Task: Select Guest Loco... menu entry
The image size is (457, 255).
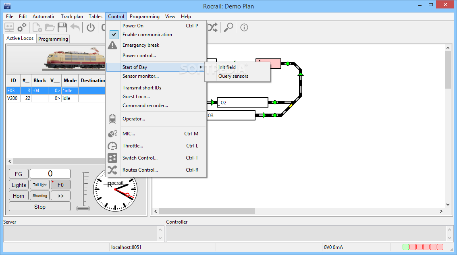Action: (x=136, y=97)
